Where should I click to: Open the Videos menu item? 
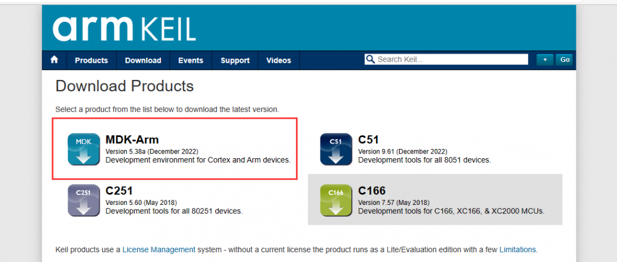[x=279, y=61]
